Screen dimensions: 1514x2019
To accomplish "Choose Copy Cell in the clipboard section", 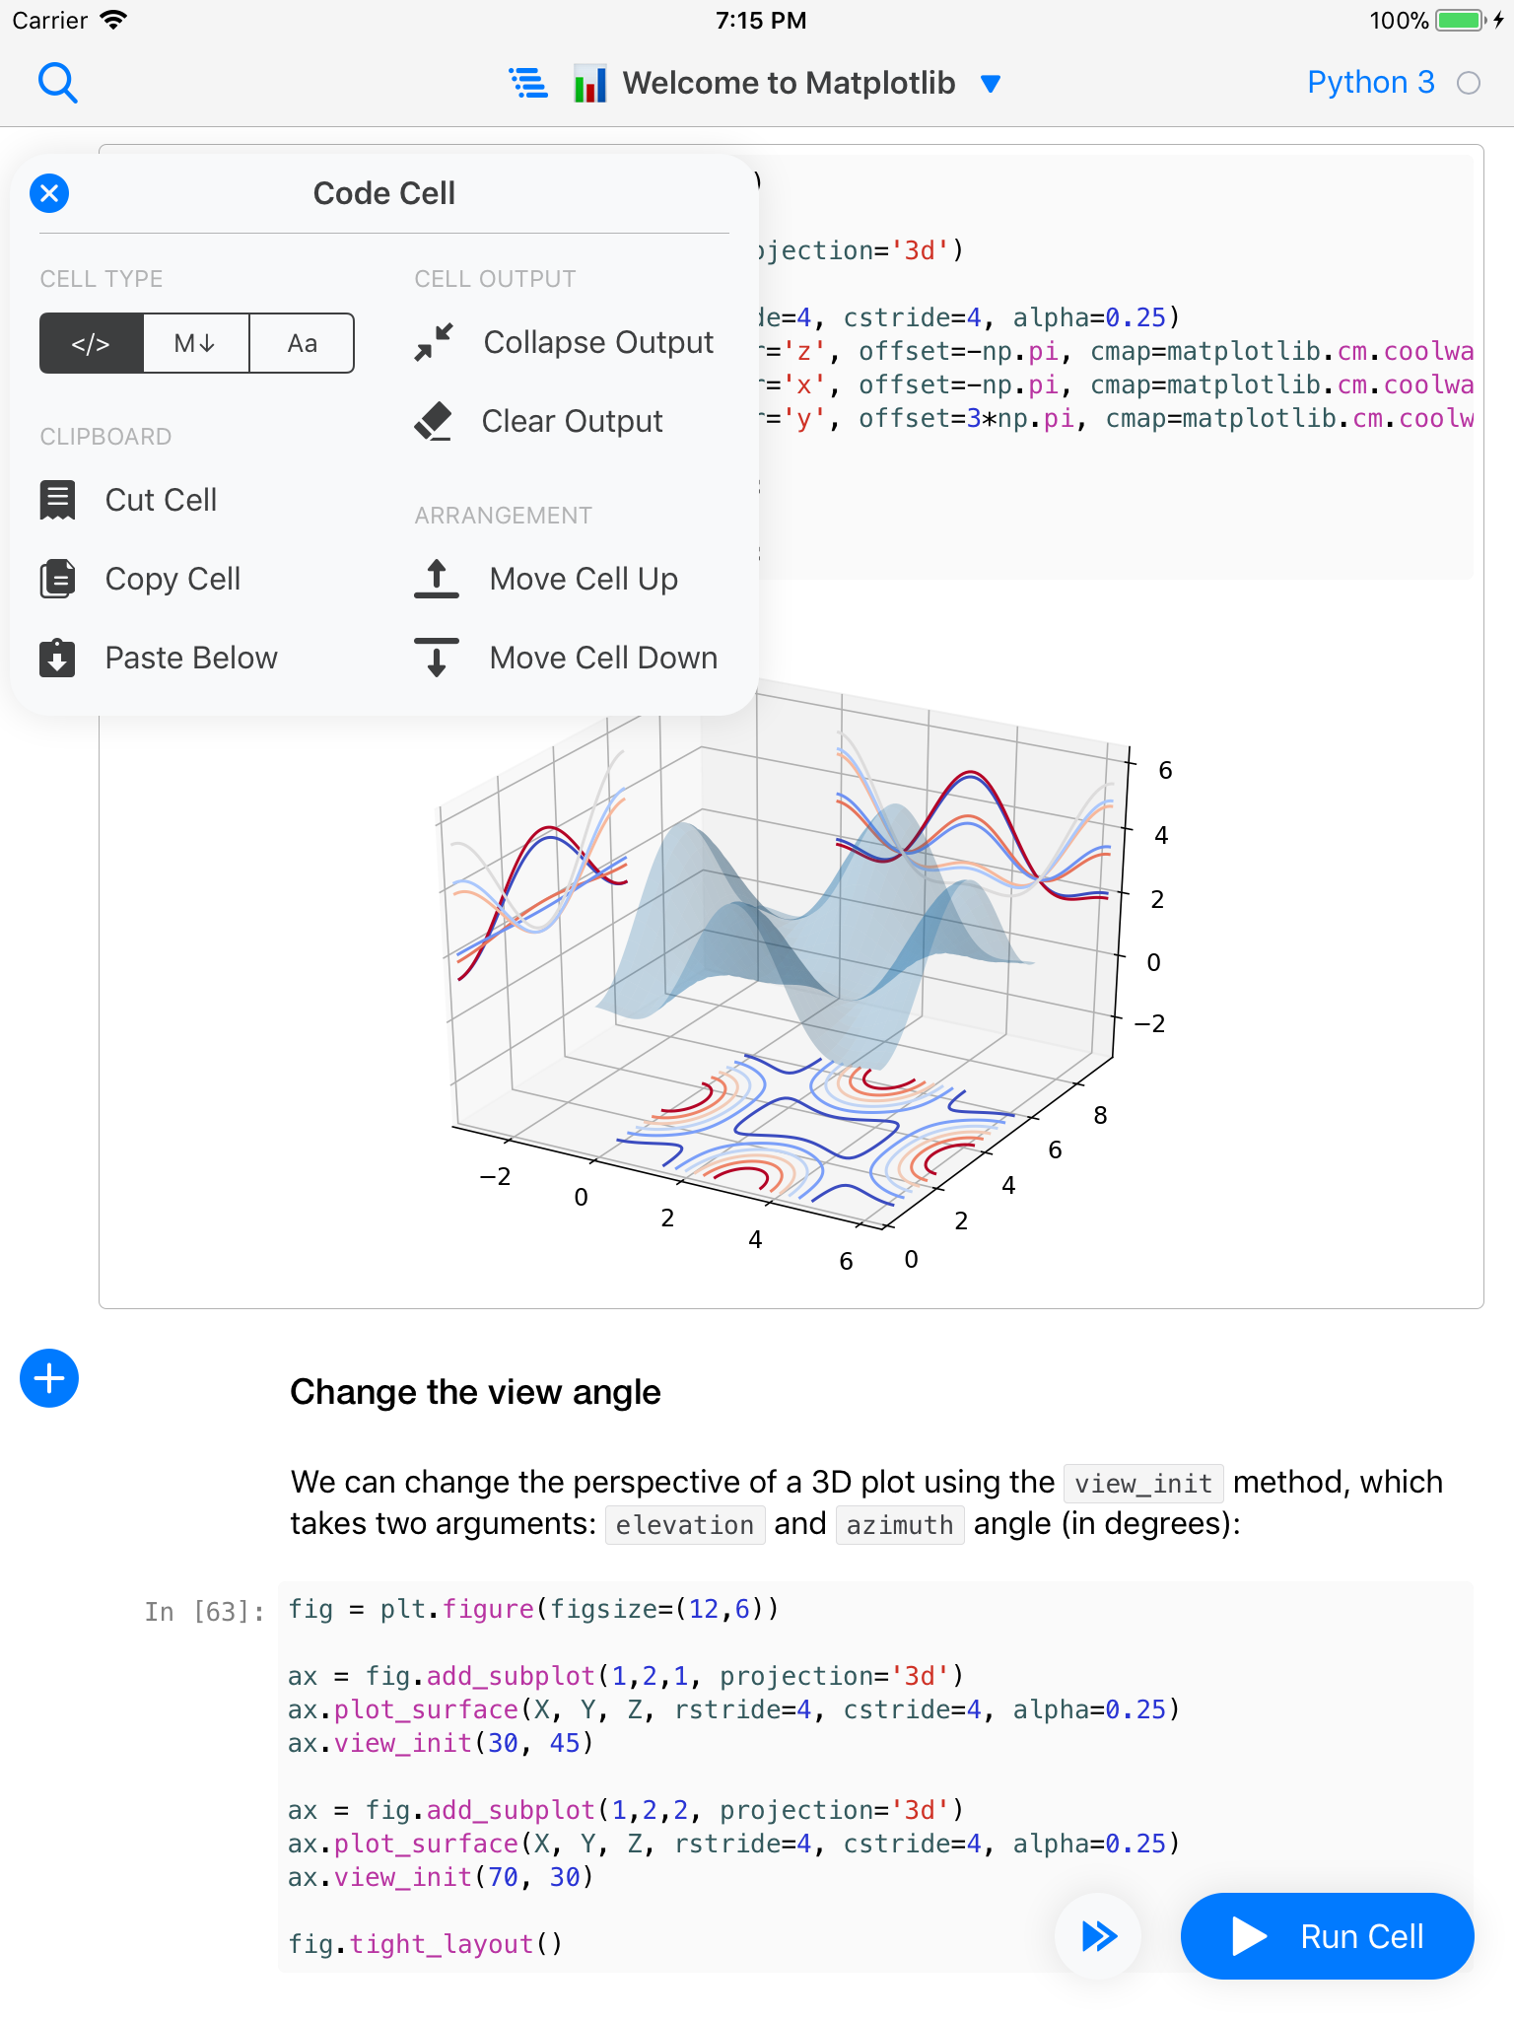I will (x=172, y=579).
